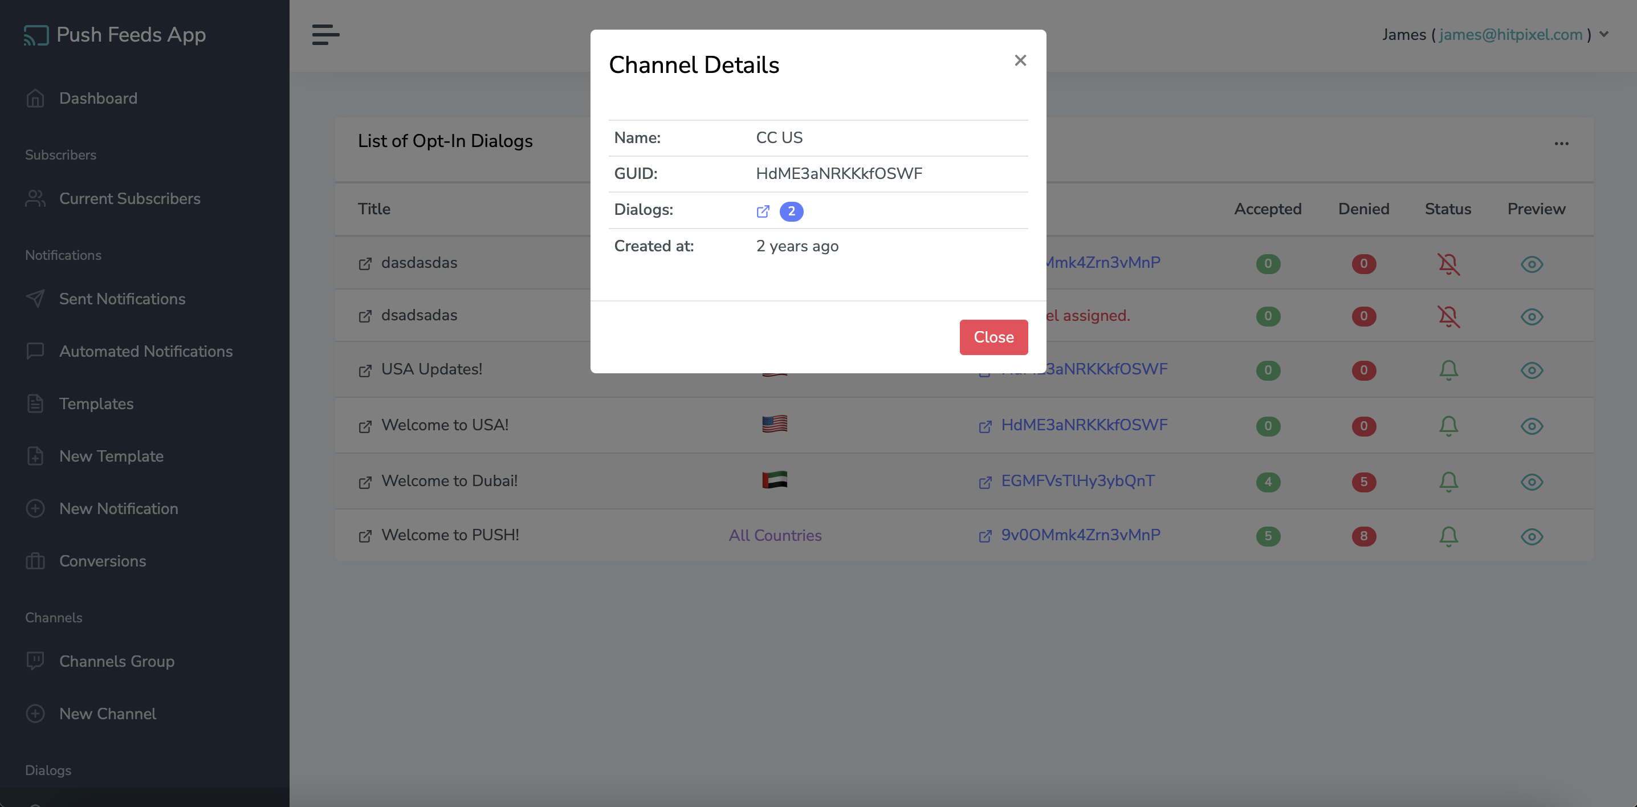
Task: Click the dialogs count badge showing 2
Action: pos(791,210)
